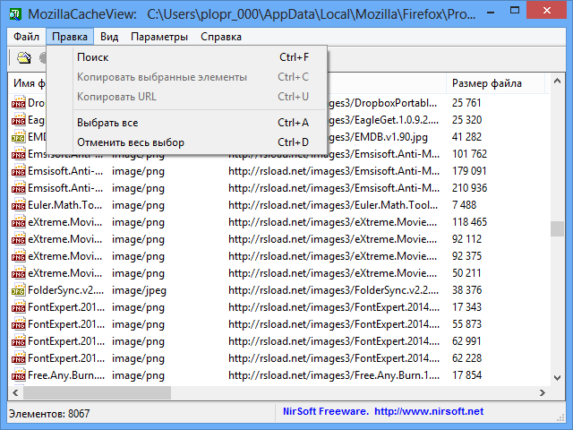This screenshot has width=573, height=430.
Task: Click the open cache folder toolbar icon
Action: coord(24,58)
